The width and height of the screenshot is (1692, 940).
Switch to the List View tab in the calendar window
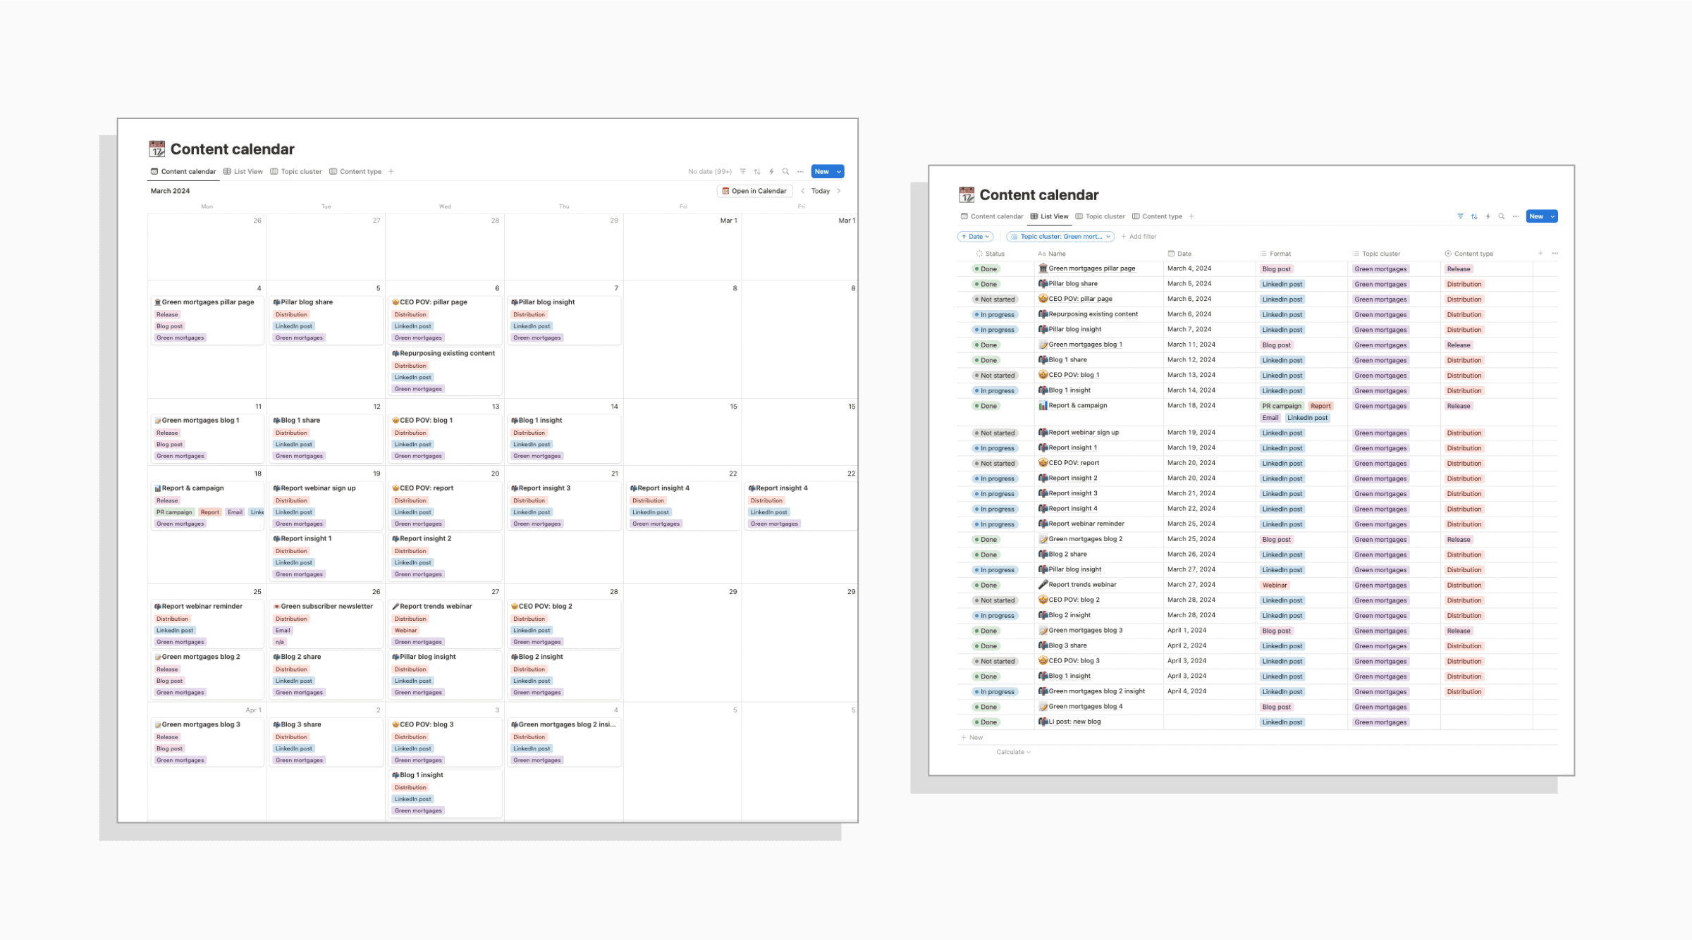tap(243, 171)
